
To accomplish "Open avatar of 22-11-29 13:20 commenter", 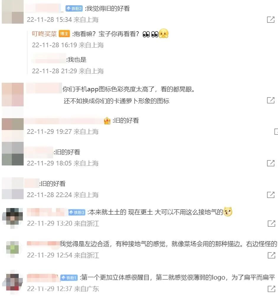I will pos(13,218).
